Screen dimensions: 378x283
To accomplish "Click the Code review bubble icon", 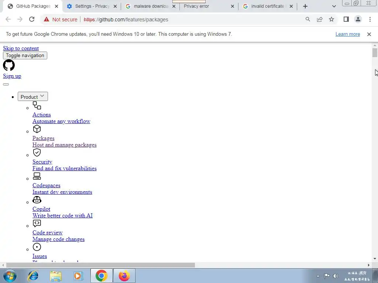I will tap(37, 223).
